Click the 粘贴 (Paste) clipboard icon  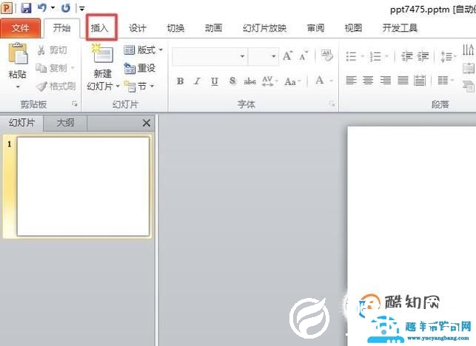pyautogui.click(x=18, y=54)
